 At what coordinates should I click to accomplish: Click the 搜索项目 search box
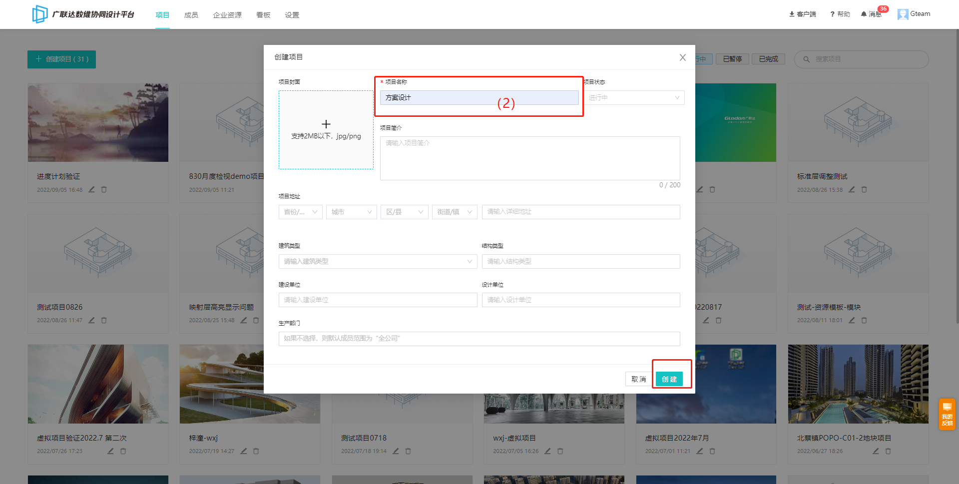[862, 59]
